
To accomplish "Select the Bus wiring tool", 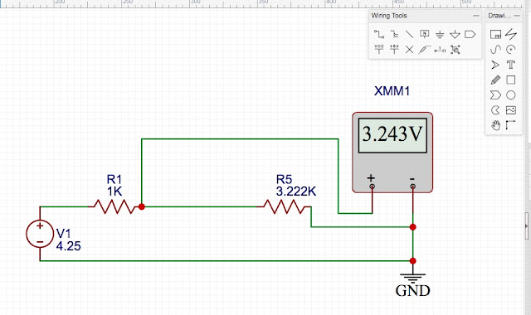I will click(x=394, y=34).
